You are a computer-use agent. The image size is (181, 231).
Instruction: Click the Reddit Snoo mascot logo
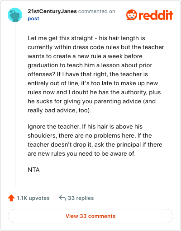(x=132, y=15)
